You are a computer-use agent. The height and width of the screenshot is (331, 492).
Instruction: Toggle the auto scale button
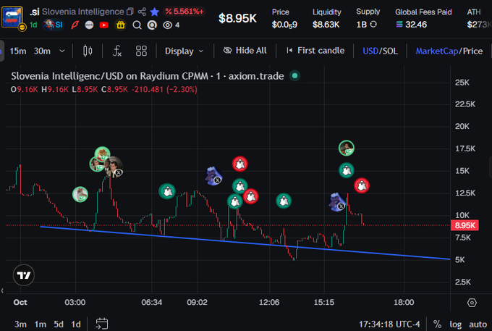[478, 324]
